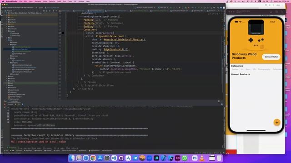
Task: Click the Apple menu icon
Action: (x=3, y=1)
